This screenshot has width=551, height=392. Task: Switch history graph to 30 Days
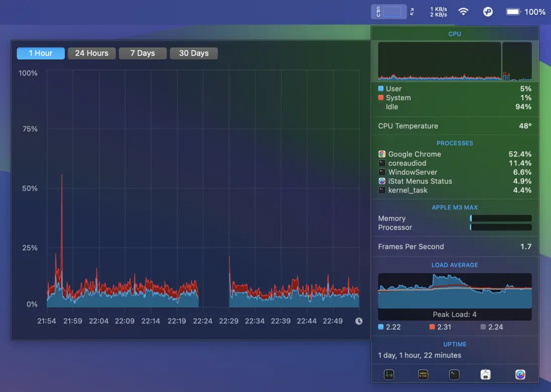[194, 53]
